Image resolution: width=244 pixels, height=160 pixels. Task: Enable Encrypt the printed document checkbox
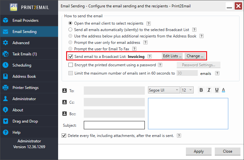[71, 65]
